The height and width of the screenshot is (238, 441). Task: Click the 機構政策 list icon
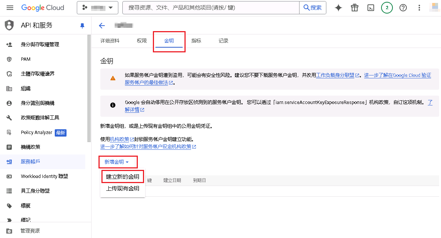(x=9, y=147)
